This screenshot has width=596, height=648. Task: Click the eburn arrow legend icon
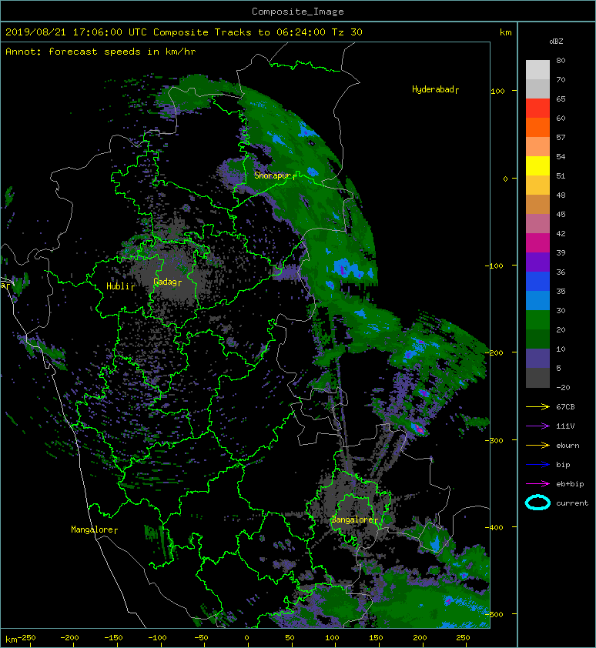coord(537,446)
